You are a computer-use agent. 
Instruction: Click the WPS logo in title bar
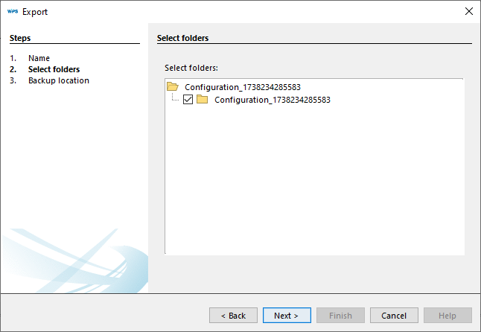pos(12,12)
